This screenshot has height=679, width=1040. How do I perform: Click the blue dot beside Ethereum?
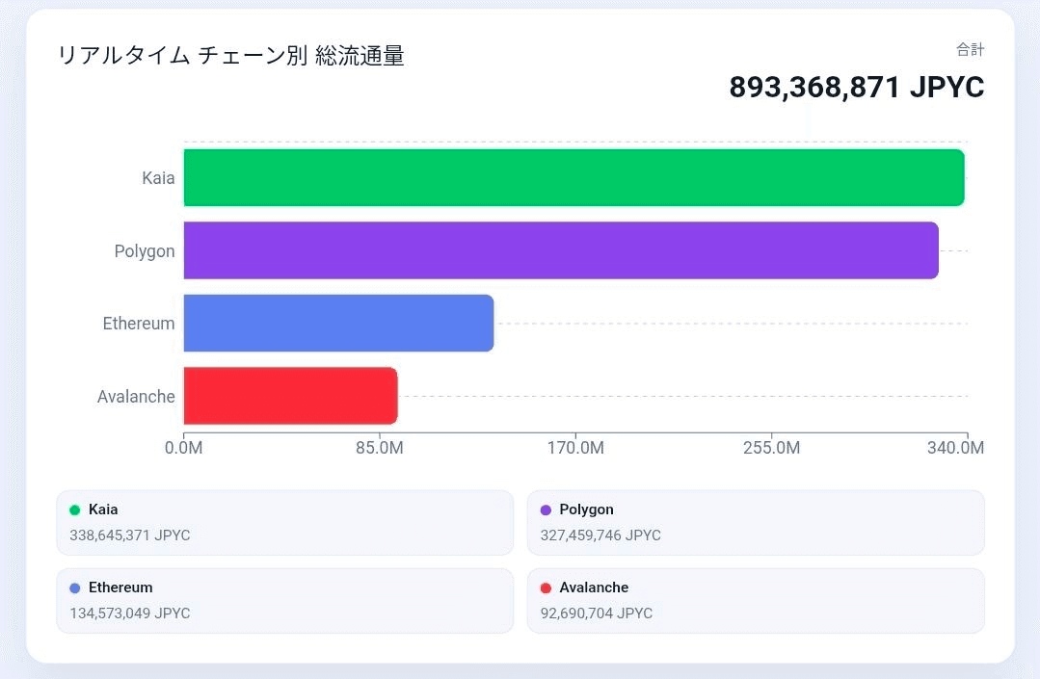(x=75, y=588)
